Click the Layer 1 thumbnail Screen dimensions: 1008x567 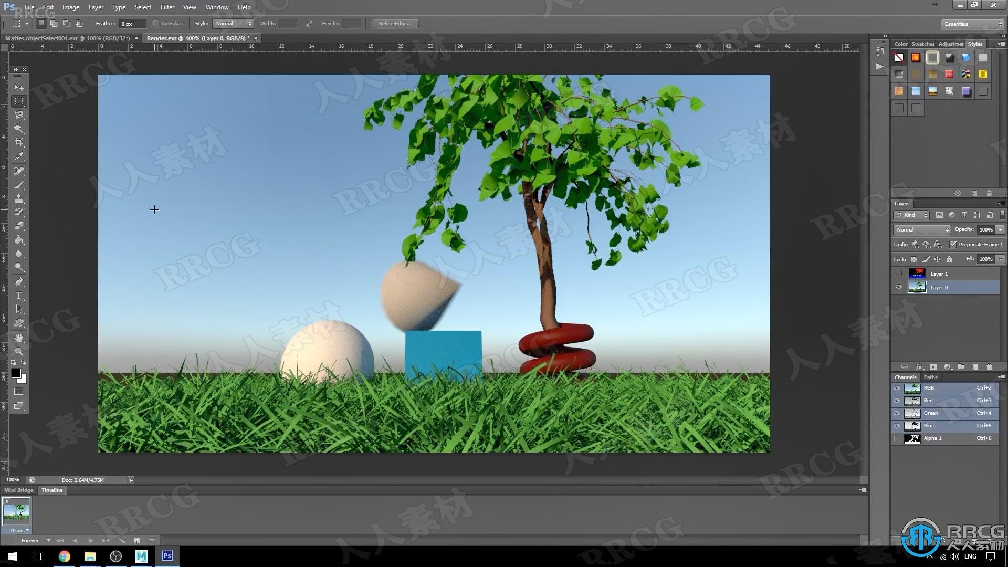pos(916,274)
